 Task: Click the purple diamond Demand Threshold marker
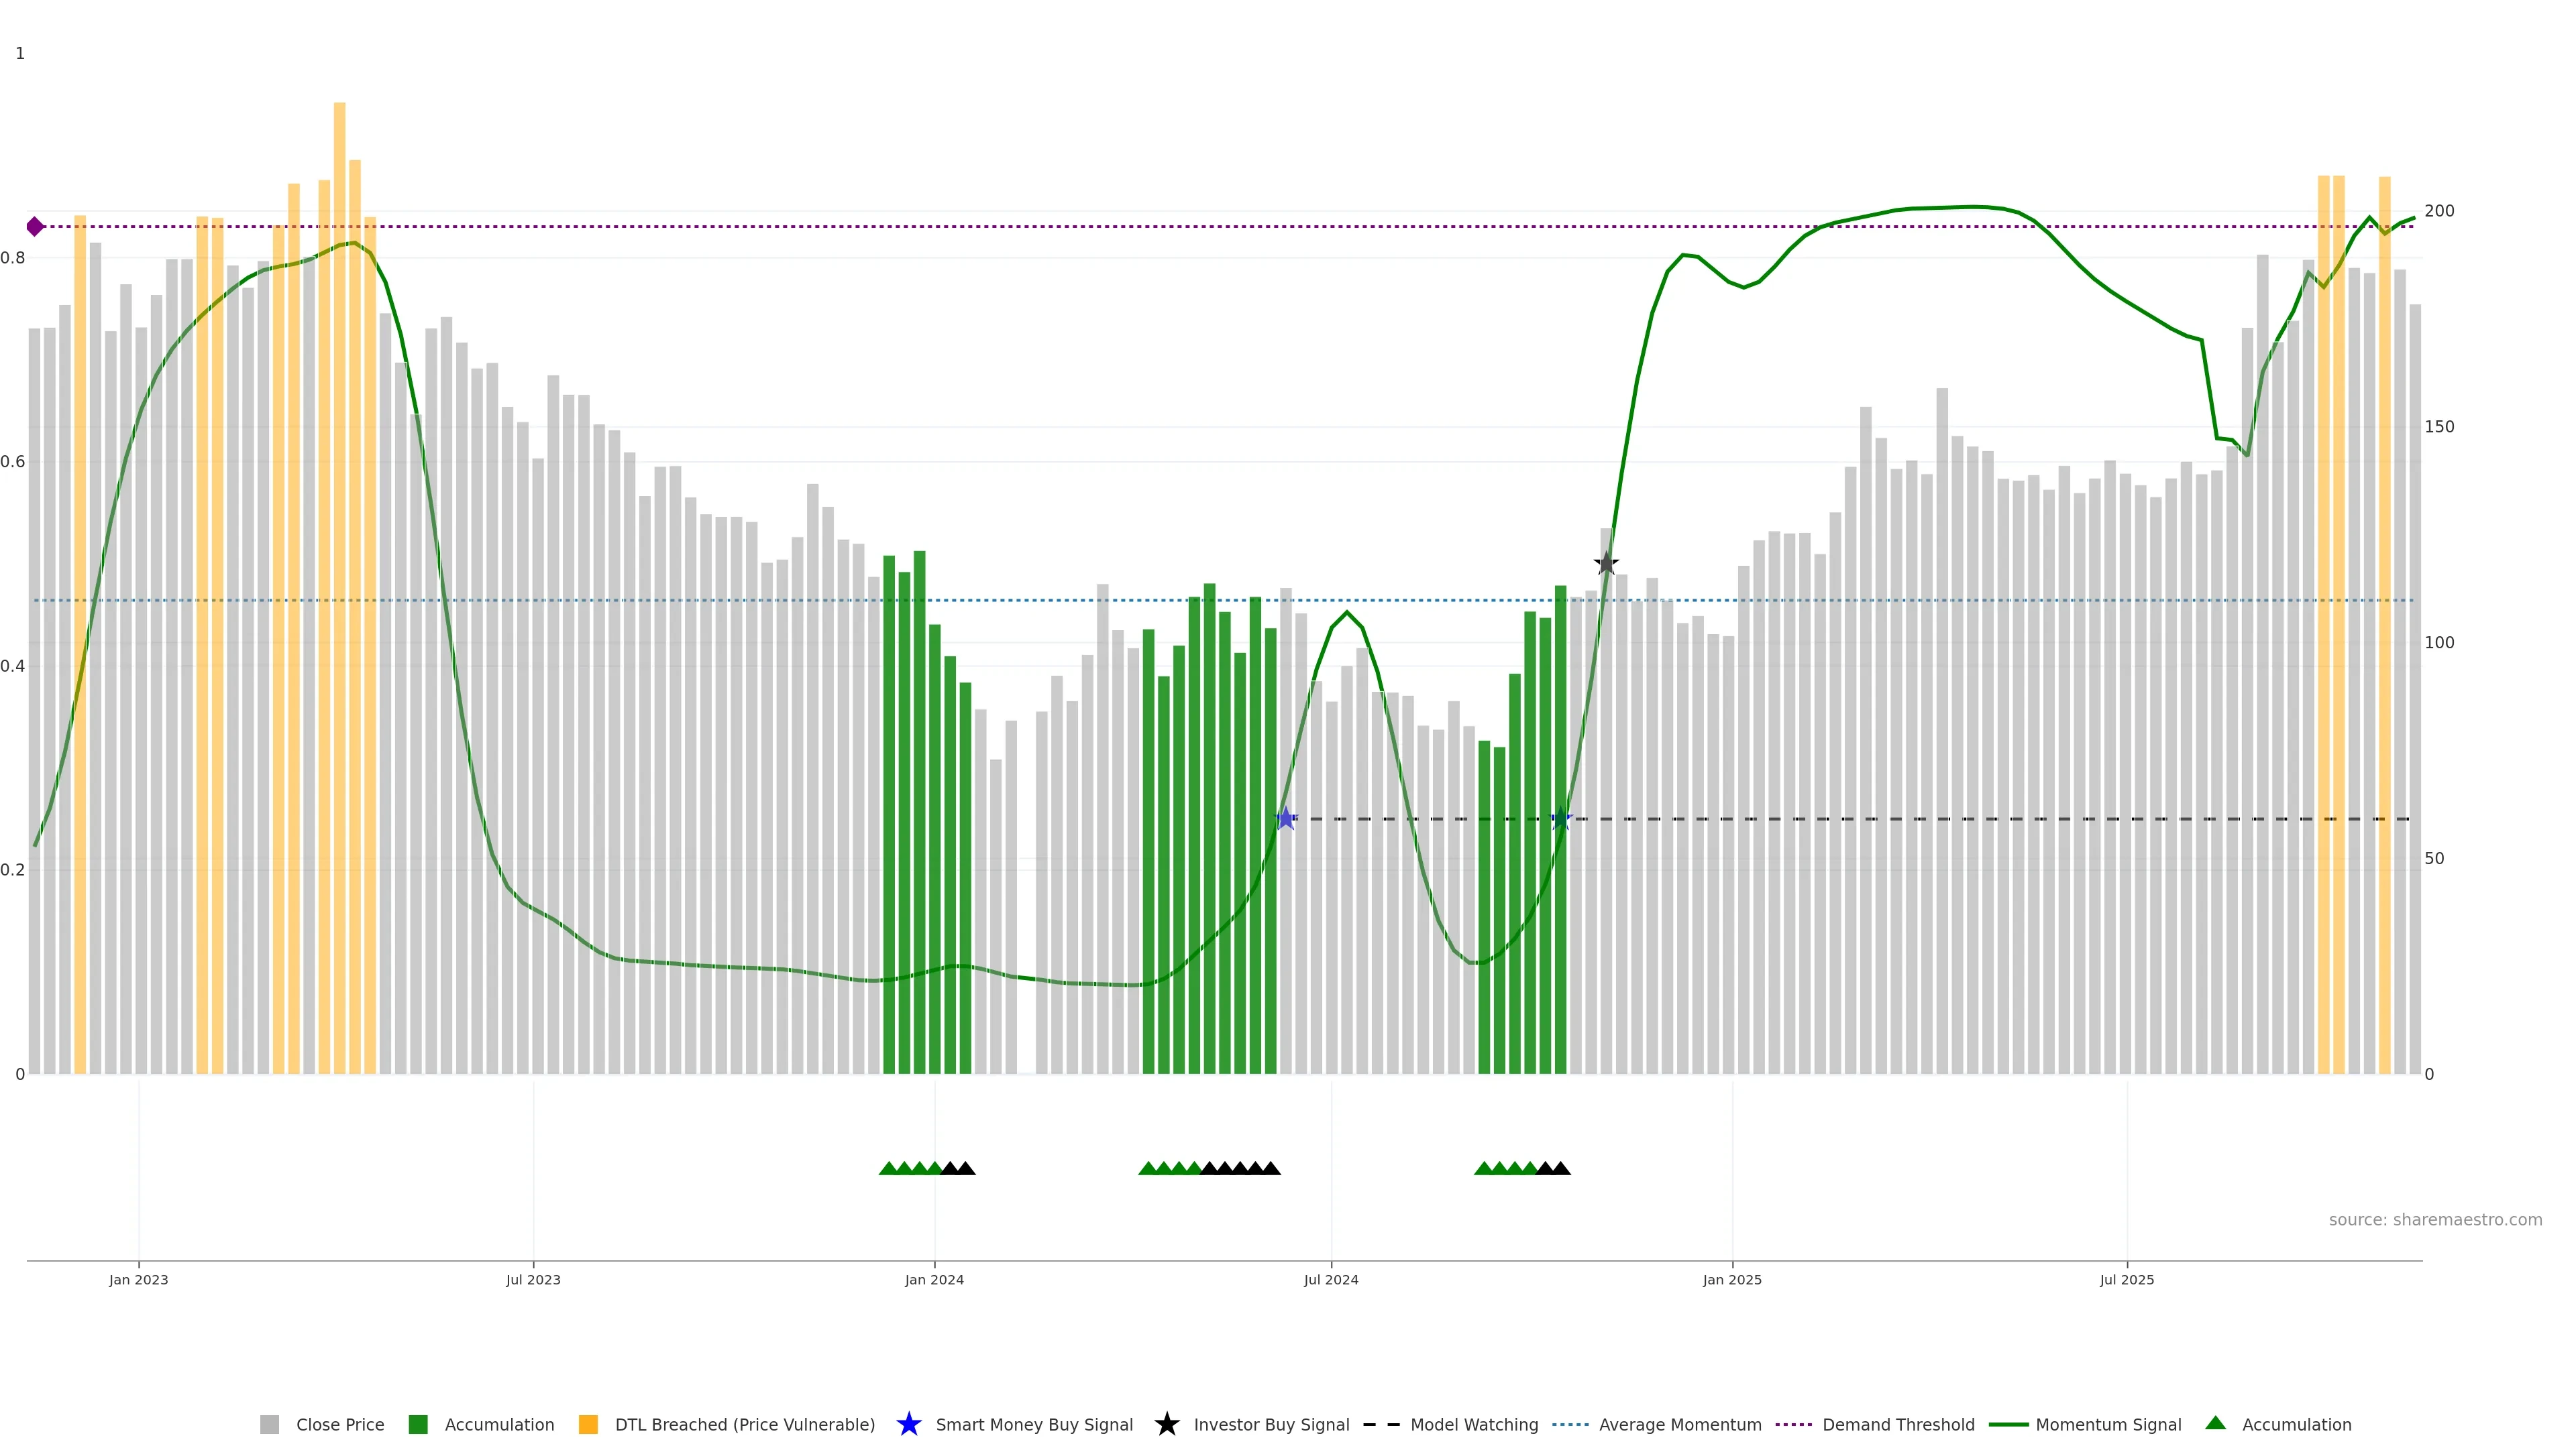(x=35, y=227)
